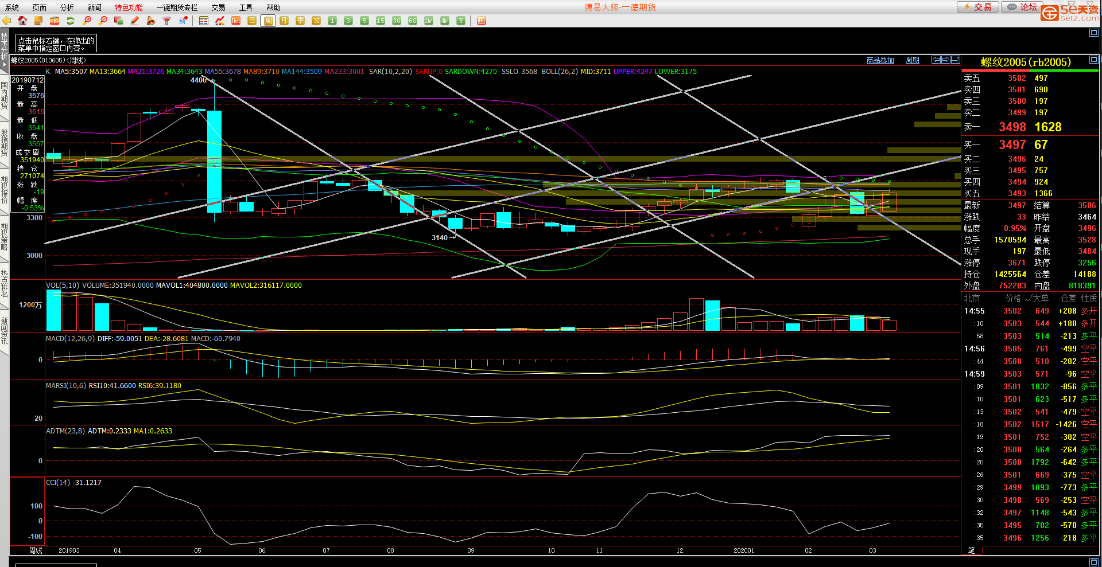Viewport: 1102px width, 567px height.
Task: Switch to daily (日) period
Action: 252,21
